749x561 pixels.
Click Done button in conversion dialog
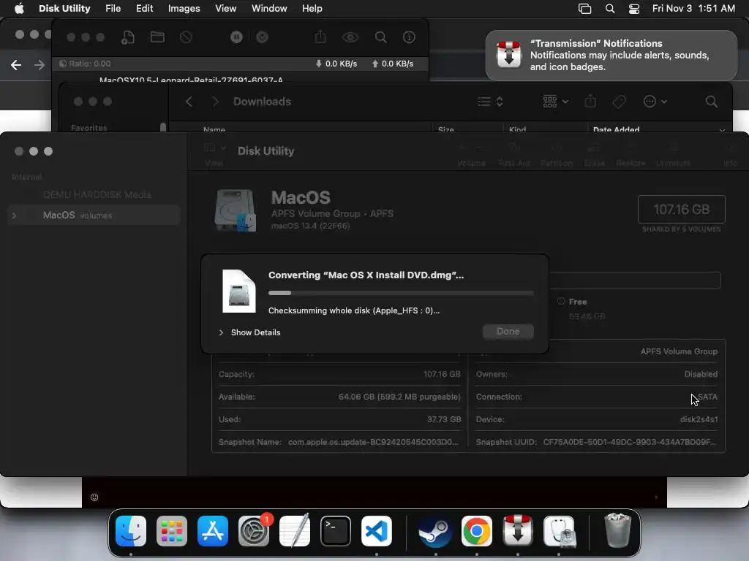point(508,332)
